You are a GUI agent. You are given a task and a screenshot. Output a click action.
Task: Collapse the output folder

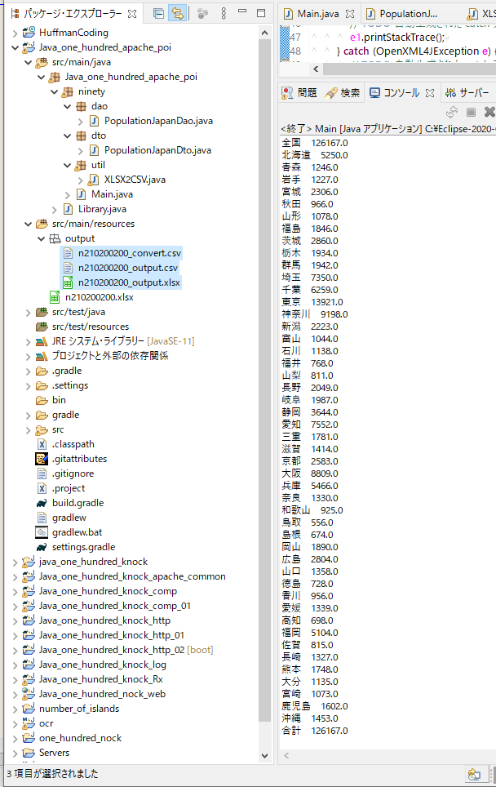pos(41,239)
